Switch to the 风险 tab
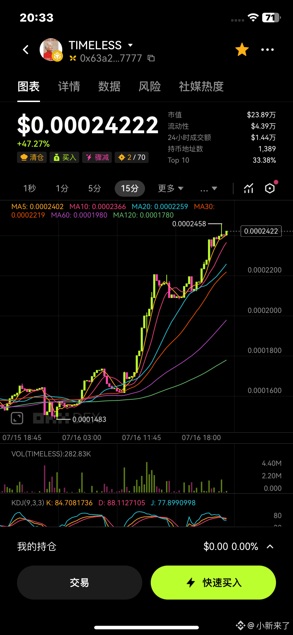This screenshot has width=293, height=635. tap(150, 86)
